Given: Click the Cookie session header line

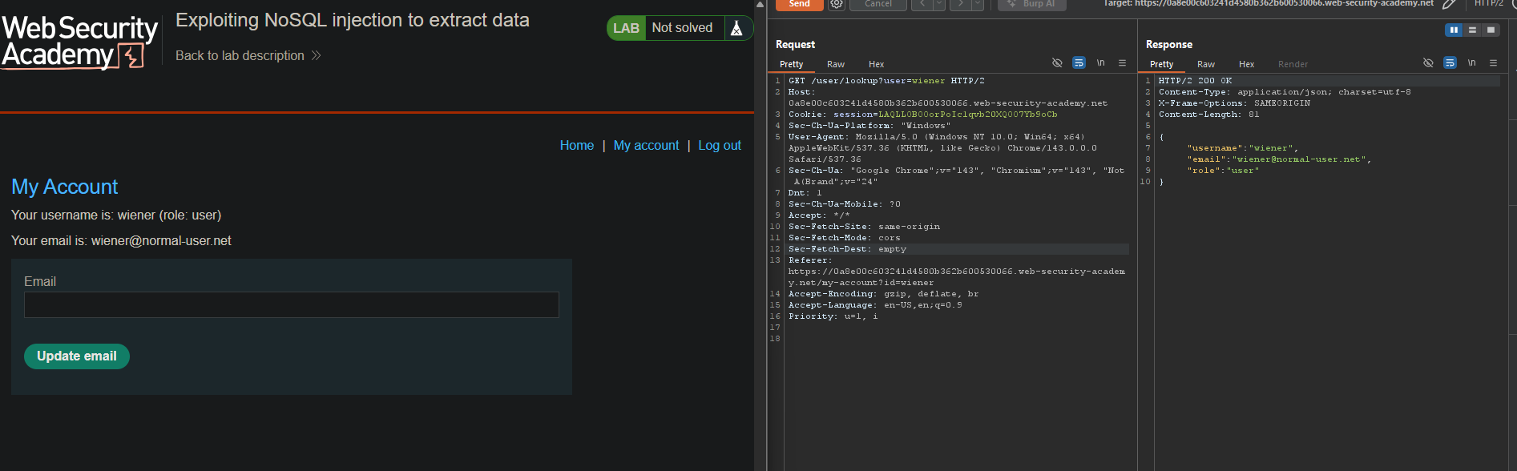Looking at the screenshot, I should coord(922,115).
